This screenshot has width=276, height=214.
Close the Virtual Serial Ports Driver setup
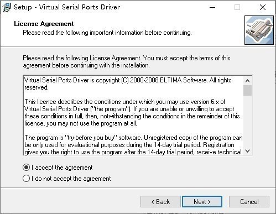point(263,7)
